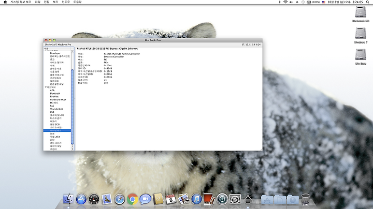Screen dimensions: 373x209
Task: Open iChat video bubble icon
Action: coord(145,199)
